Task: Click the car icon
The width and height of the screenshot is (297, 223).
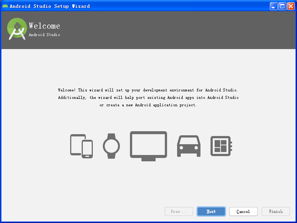Action: pos(189,146)
